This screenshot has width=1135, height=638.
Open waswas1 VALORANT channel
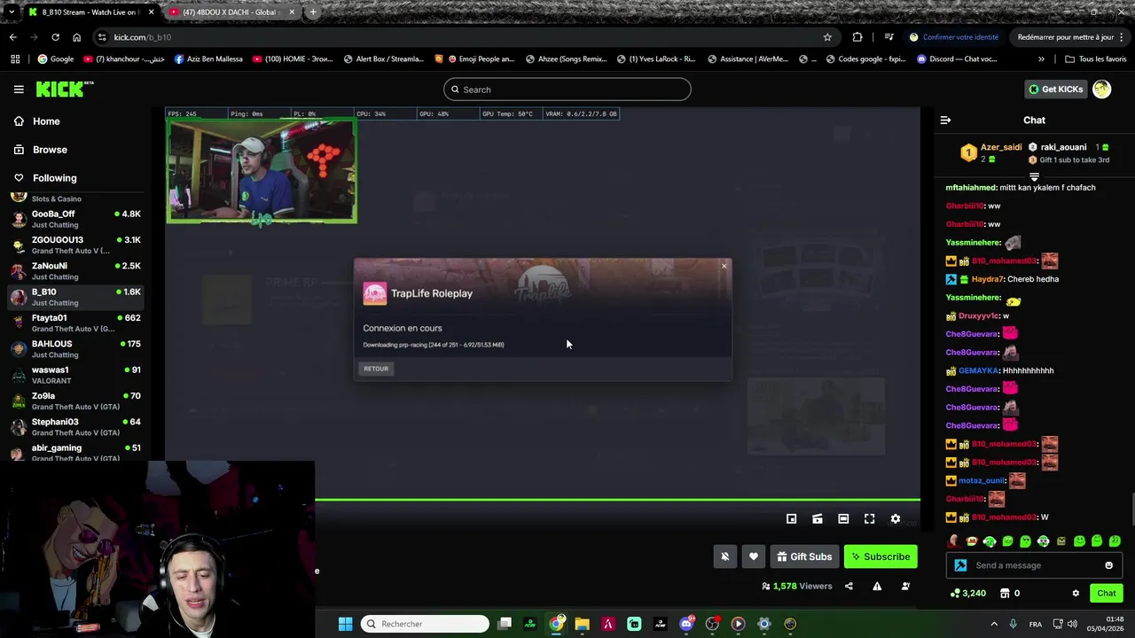[x=76, y=375]
